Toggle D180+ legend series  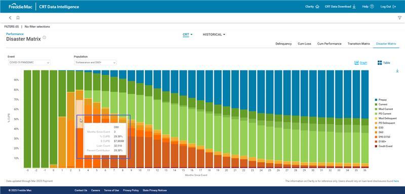pyautogui.click(x=380, y=141)
